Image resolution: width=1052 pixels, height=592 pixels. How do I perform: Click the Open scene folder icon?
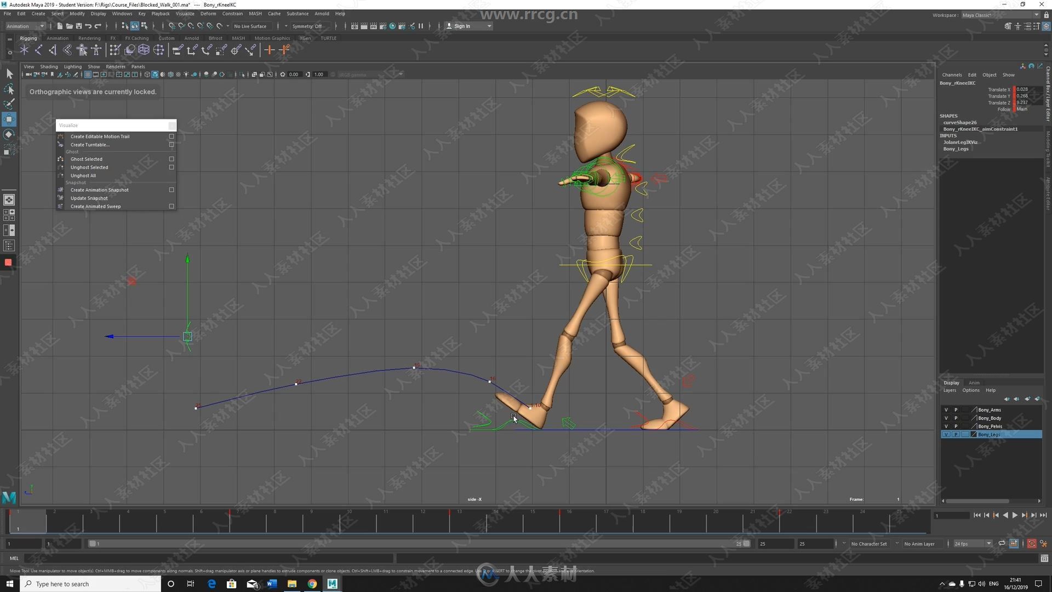(69, 26)
